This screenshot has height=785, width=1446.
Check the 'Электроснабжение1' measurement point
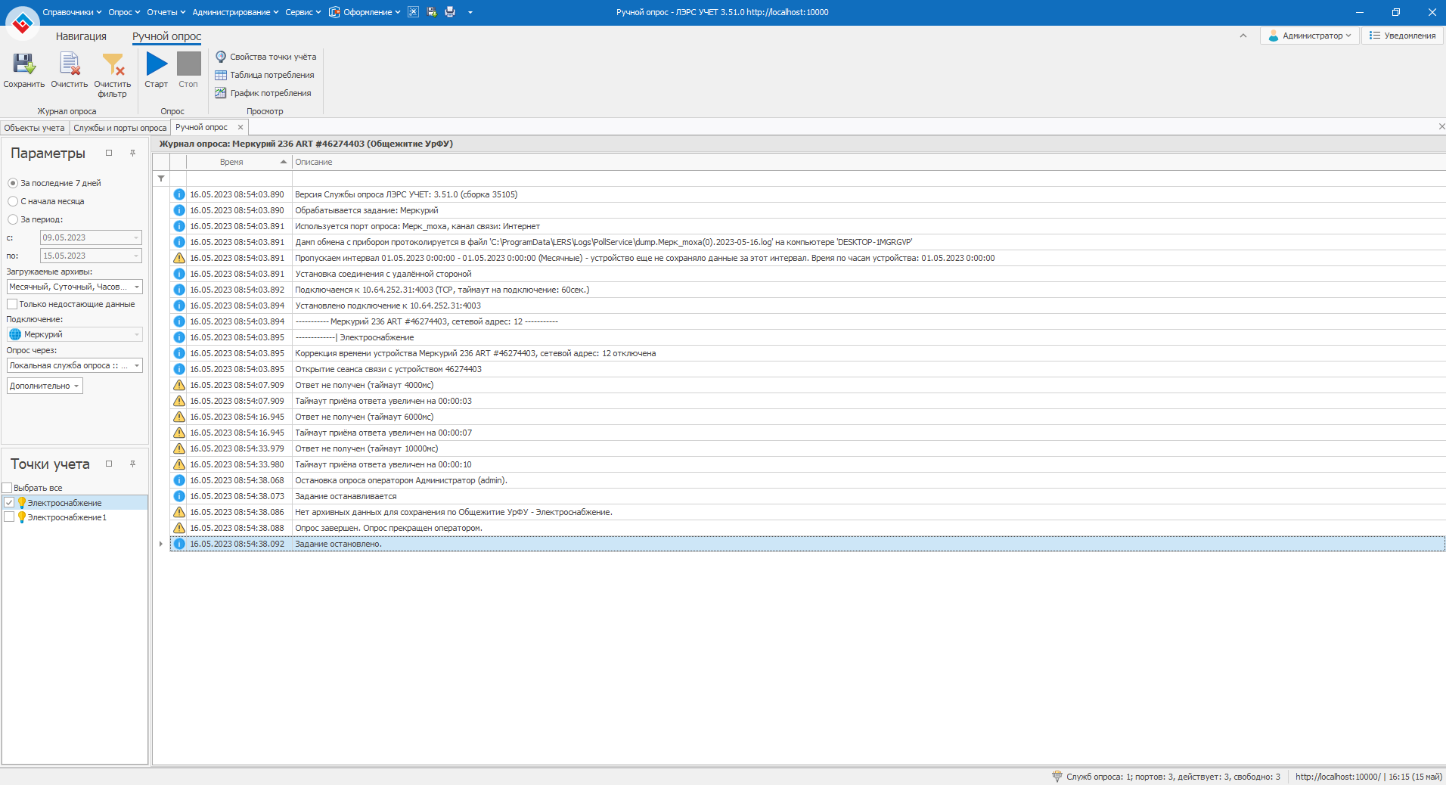click(x=9, y=517)
